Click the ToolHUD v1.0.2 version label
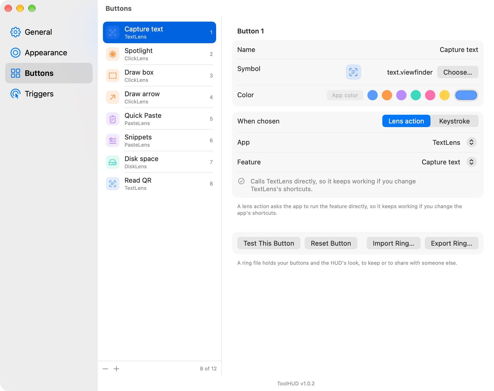Viewport: 494px width, 391px height. (296, 384)
